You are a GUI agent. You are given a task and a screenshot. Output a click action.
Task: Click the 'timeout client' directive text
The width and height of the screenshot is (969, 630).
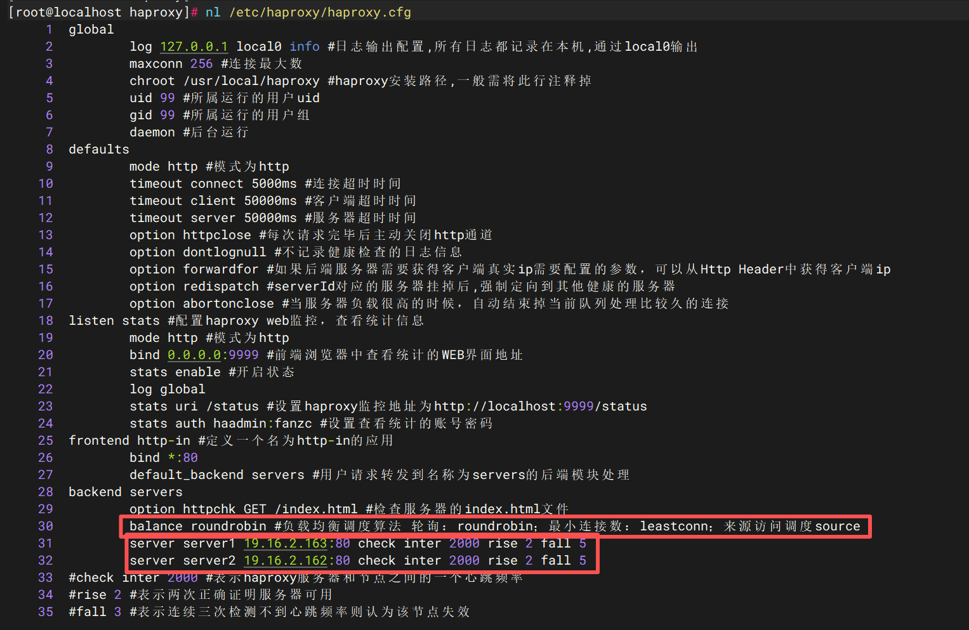183,200
